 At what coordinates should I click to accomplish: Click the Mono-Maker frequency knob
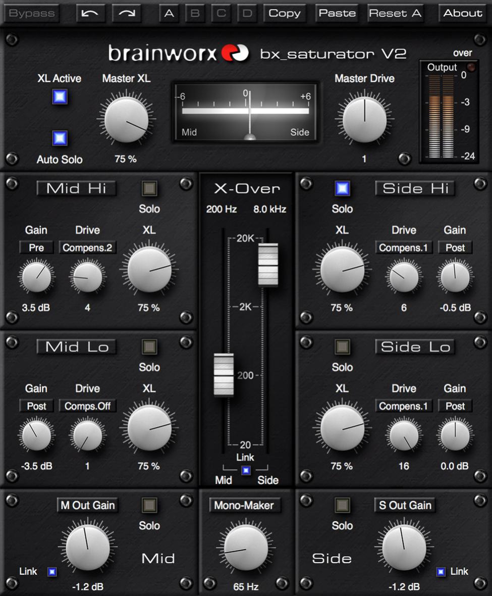pos(246,548)
